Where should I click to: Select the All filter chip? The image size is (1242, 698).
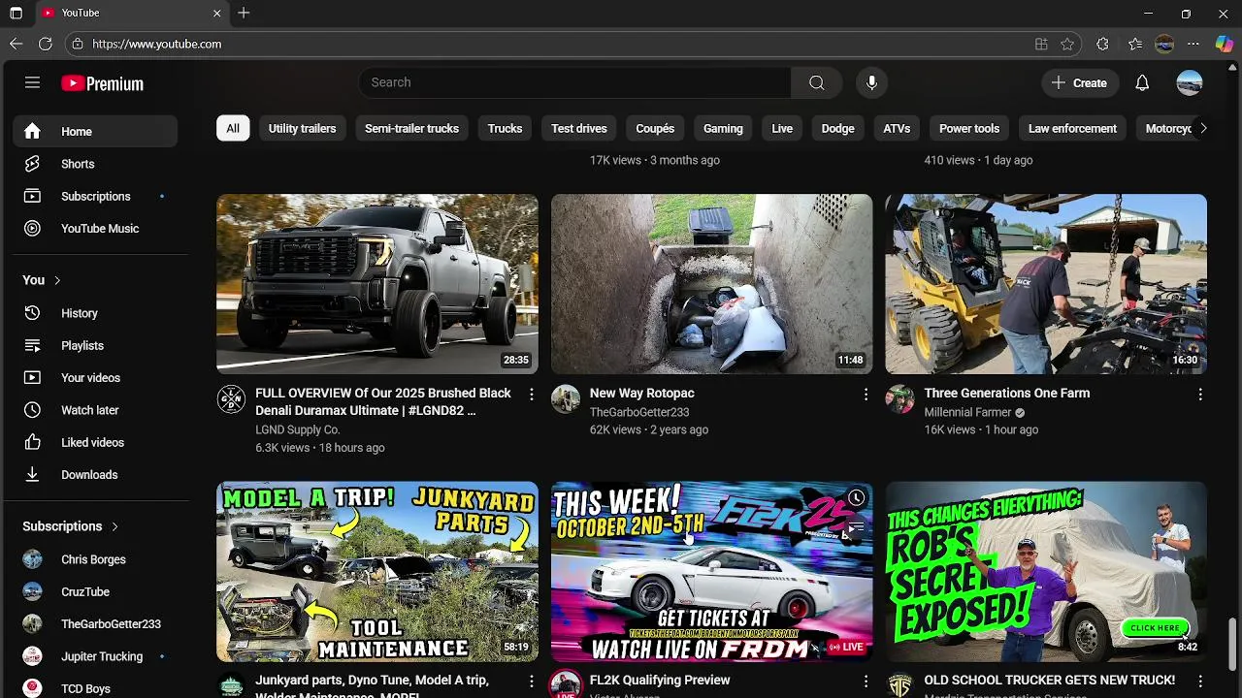tap(233, 128)
